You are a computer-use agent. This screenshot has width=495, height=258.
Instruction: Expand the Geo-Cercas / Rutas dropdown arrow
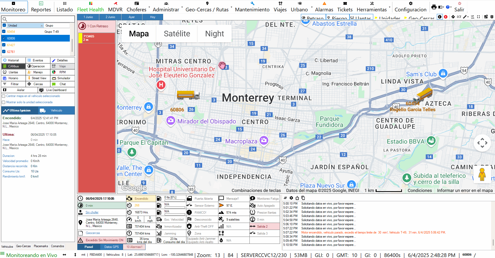pyautogui.click(x=231, y=7)
